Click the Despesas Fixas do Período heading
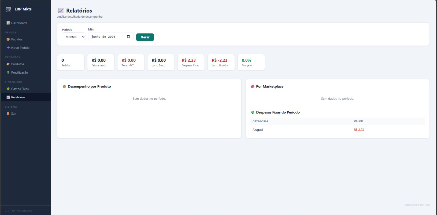 pyautogui.click(x=278, y=112)
